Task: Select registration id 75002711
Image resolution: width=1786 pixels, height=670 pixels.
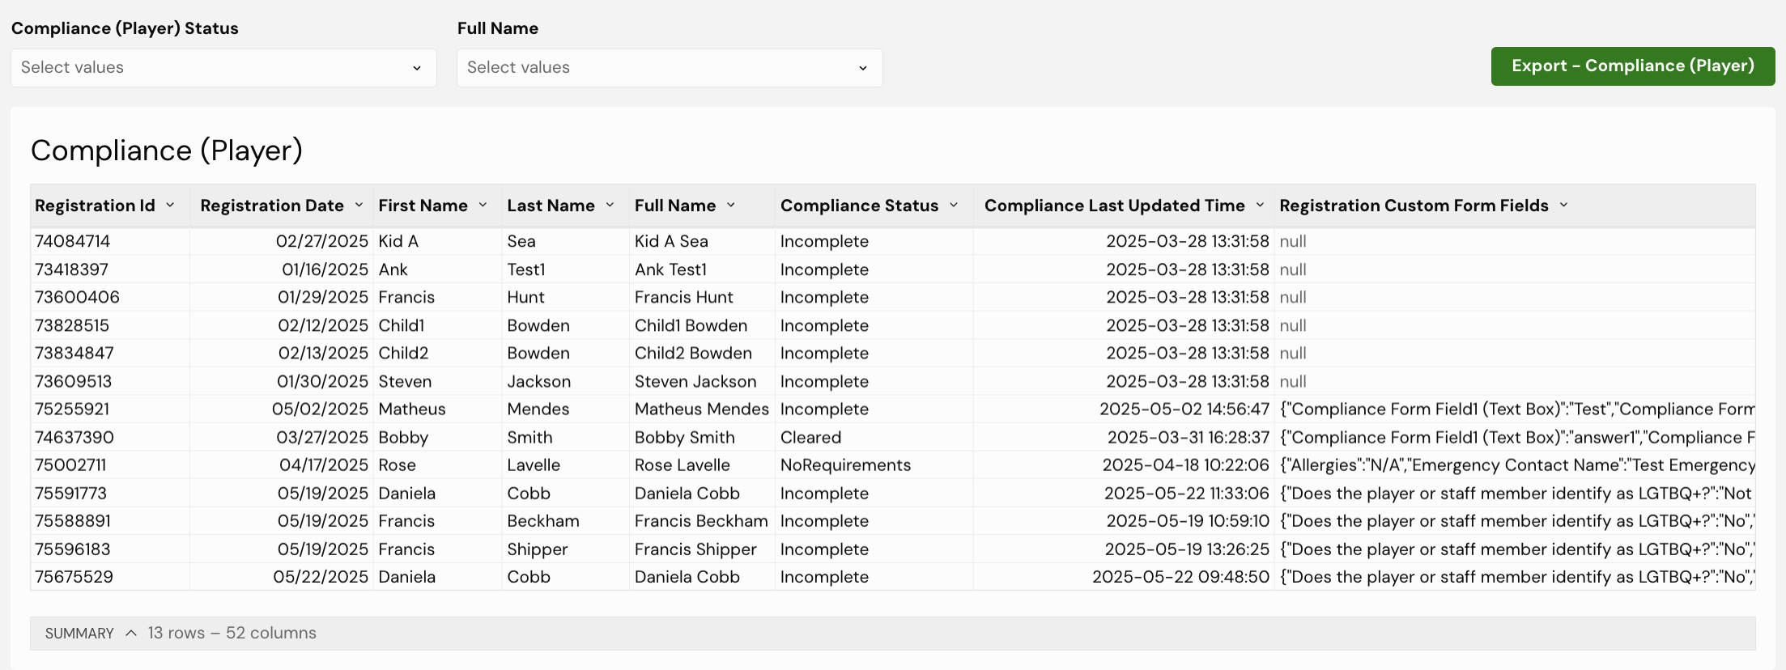Action: pos(70,465)
